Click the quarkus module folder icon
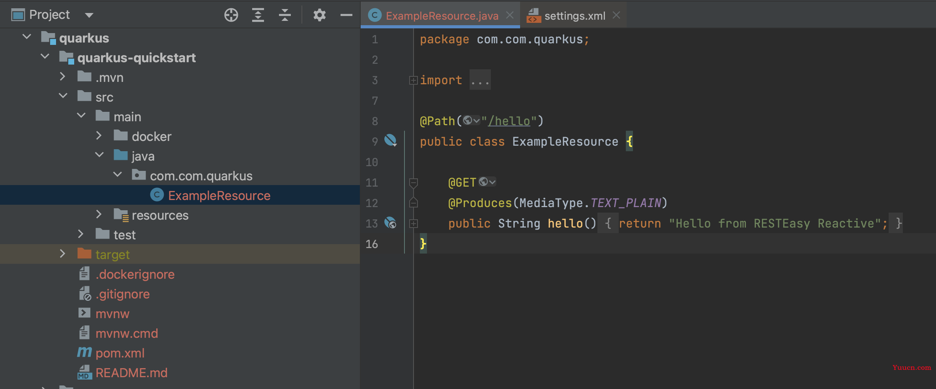Screen dimensions: 936x389 [x=49, y=38]
